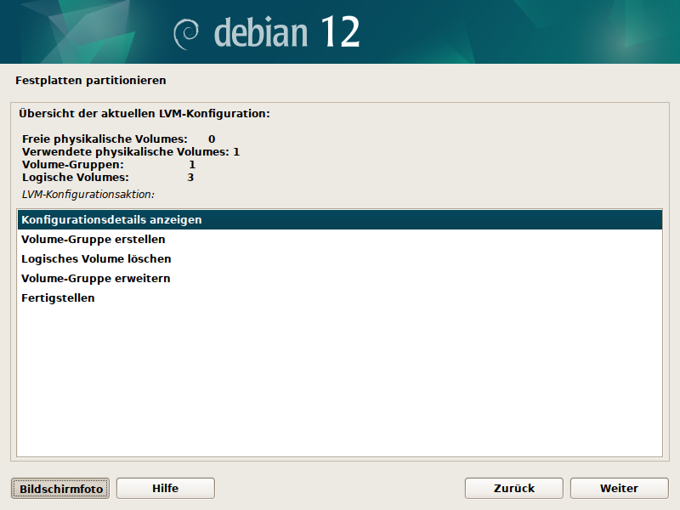Choose "Volume-Gruppe erstellen" from the list
This screenshot has height=510, width=680.
93,240
